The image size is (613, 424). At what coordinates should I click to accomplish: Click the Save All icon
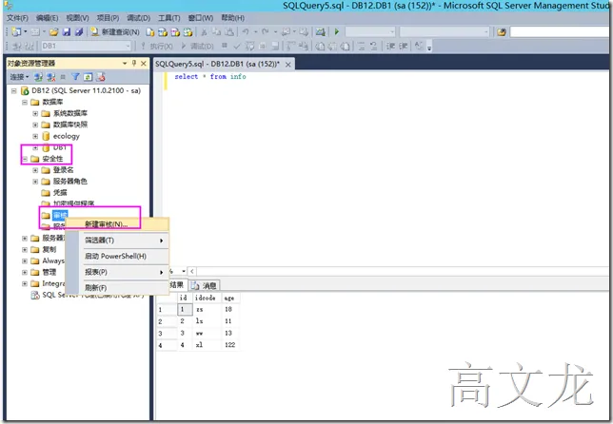(79, 31)
